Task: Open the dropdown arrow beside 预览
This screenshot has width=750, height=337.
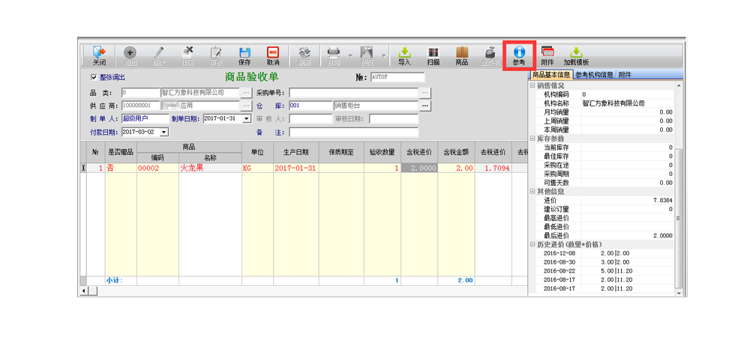Action: click(x=383, y=56)
